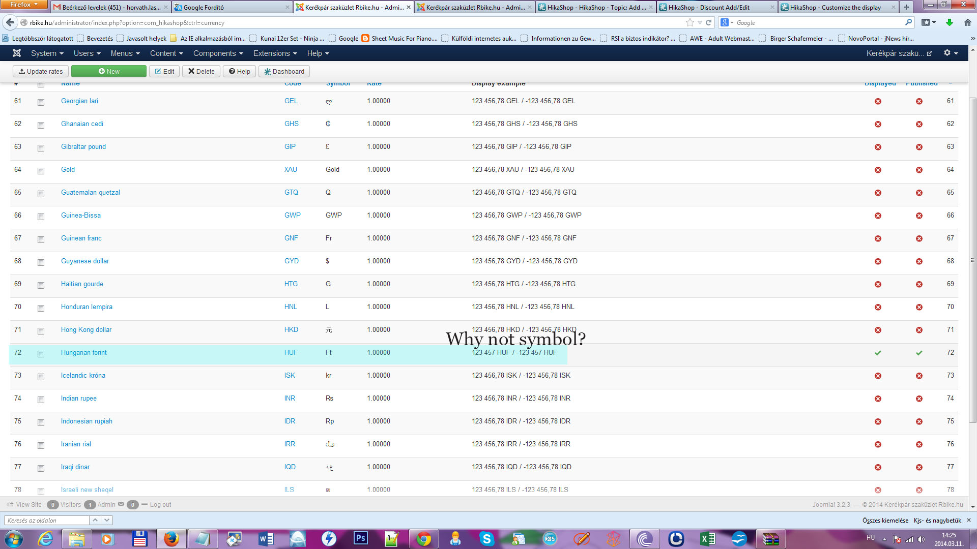Open the Extensions dropdown menu
Image resolution: width=977 pixels, height=549 pixels.
pos(275,53)
